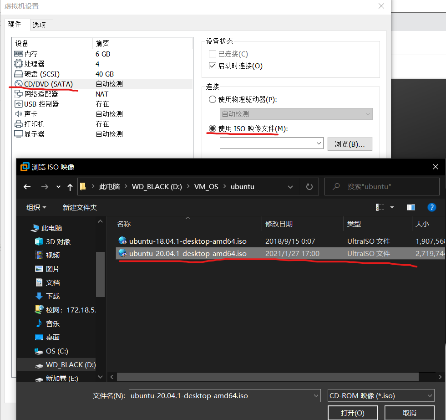Click the 打开(O) button
This screenshot has height=420, width=446.
353,413
